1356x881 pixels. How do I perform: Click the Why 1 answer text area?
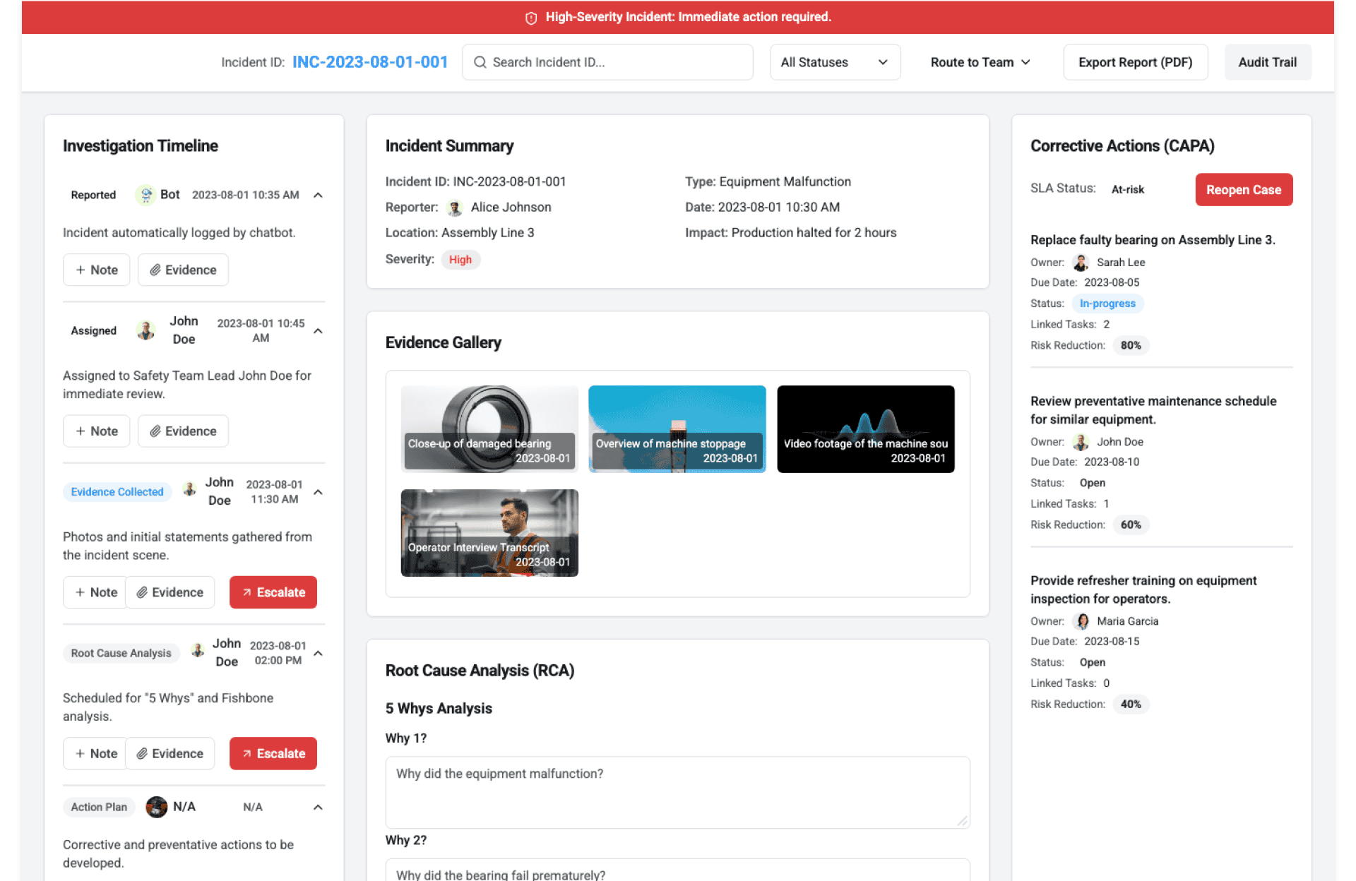(677, 792)
